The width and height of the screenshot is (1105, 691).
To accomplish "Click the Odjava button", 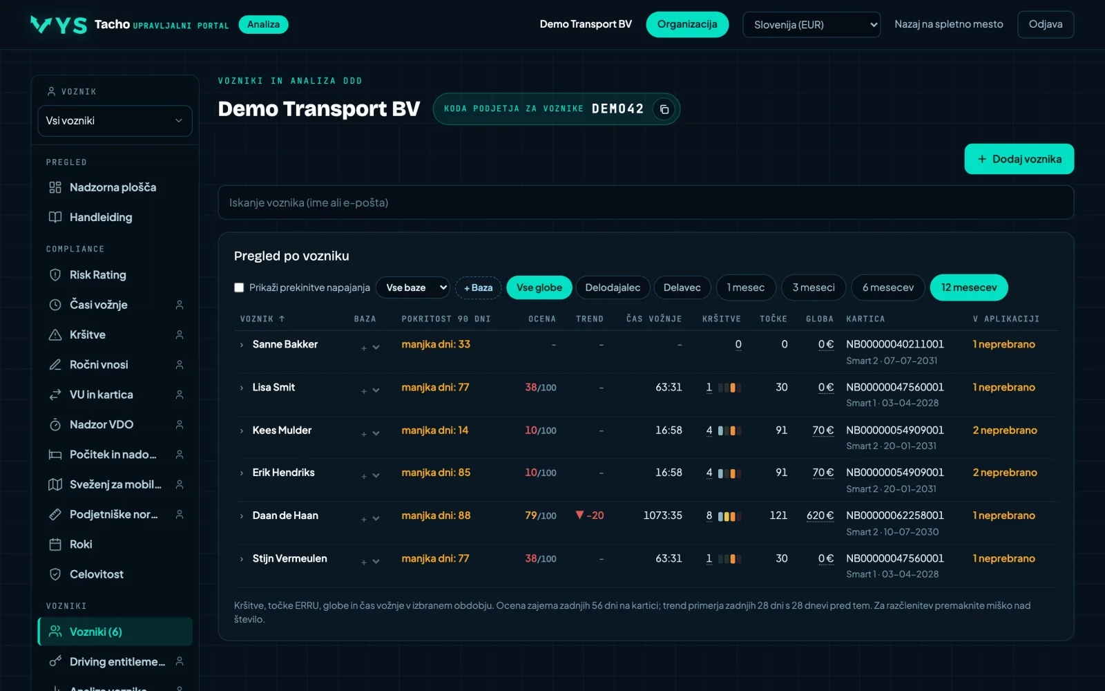I will pos(1046,24).
